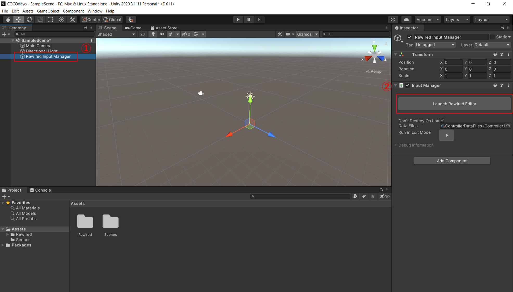The image size is (513, 292).
Task: Disable the Input Manager component checkbox
Action: tap(408, 85)
